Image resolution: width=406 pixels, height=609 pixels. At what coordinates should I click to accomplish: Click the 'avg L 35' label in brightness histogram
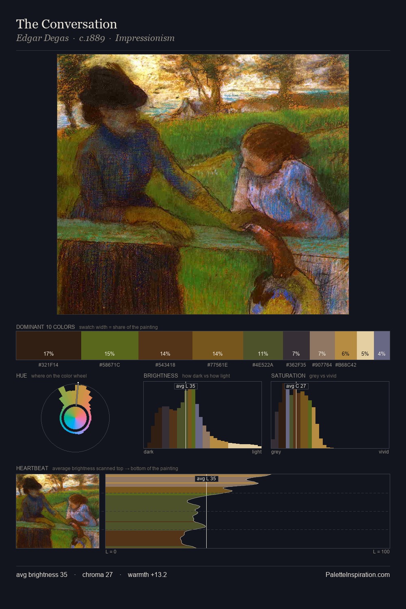186,386
